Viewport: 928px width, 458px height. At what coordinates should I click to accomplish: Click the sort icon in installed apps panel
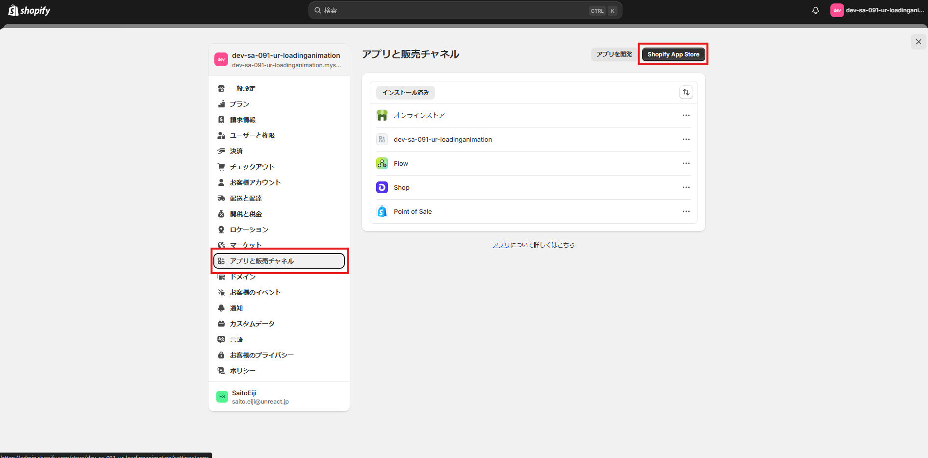pyautogui.click(x=686, y=92)
